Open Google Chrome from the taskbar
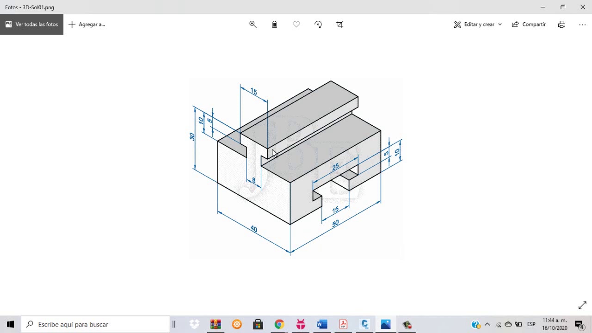Screen dimensions: 592x333 coord(279,324)
